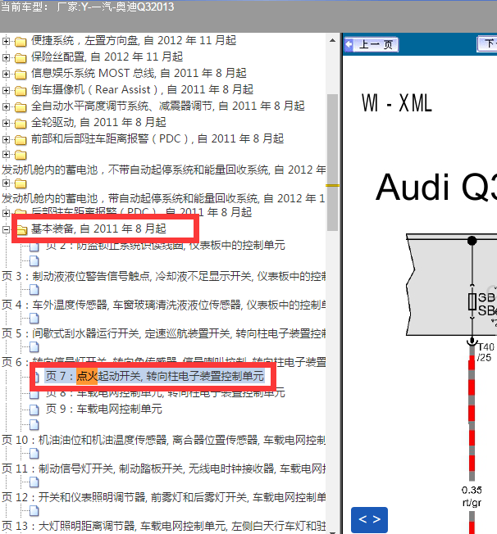Click folder icon of 全轮驱动 entry

21,123
